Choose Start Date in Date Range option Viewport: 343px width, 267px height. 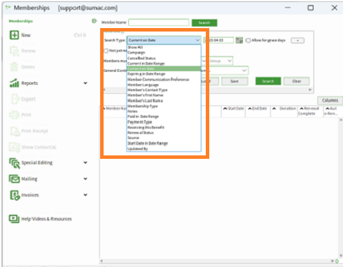pyautogui.click(x=164, y=143)
